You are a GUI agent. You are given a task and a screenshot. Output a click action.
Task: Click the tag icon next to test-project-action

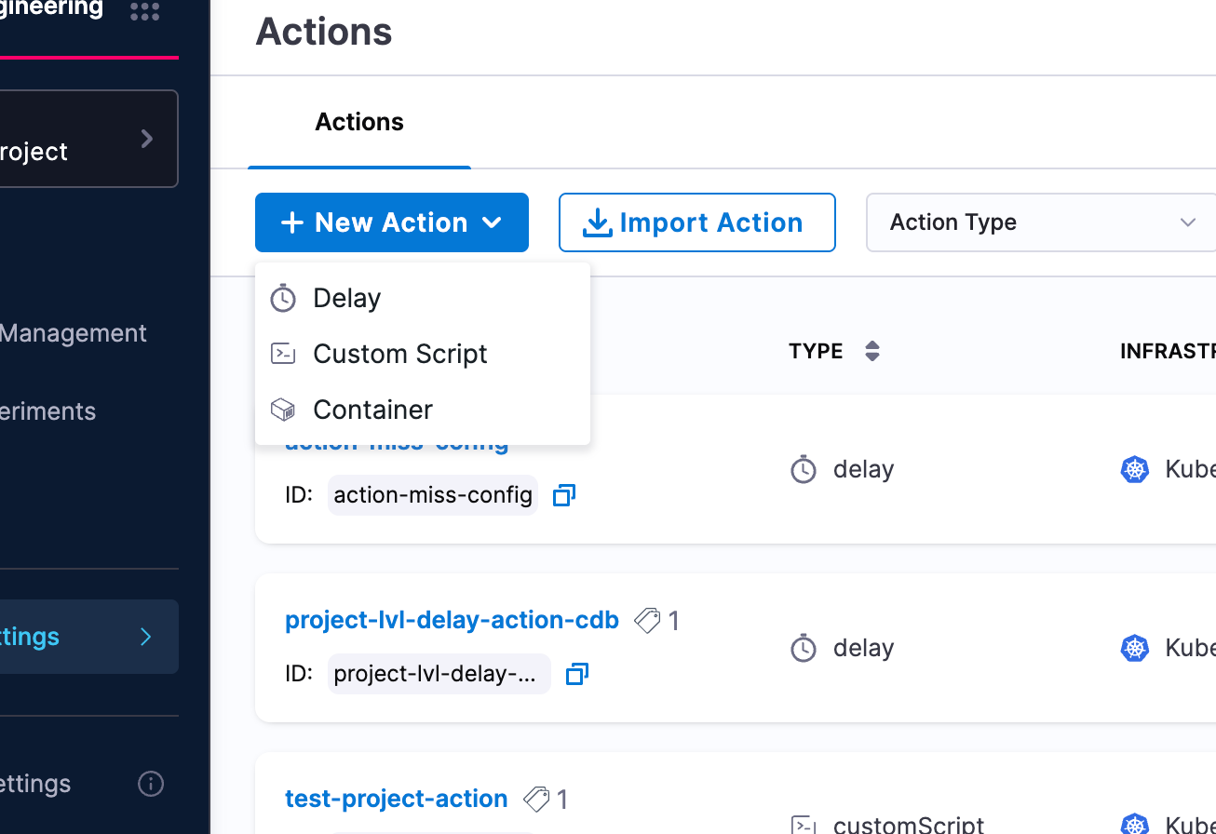click(534, 799)
